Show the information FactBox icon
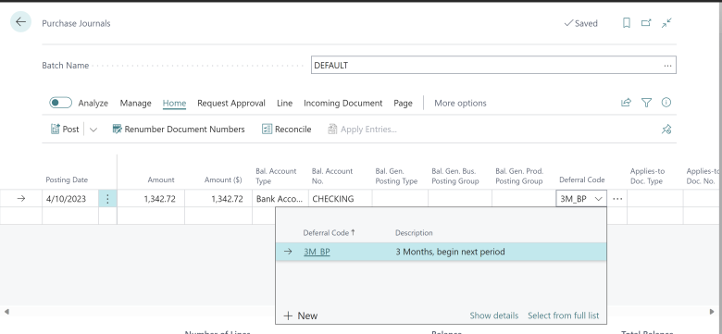722x334 pixels. pyautogui.click(x=666, y=103)
